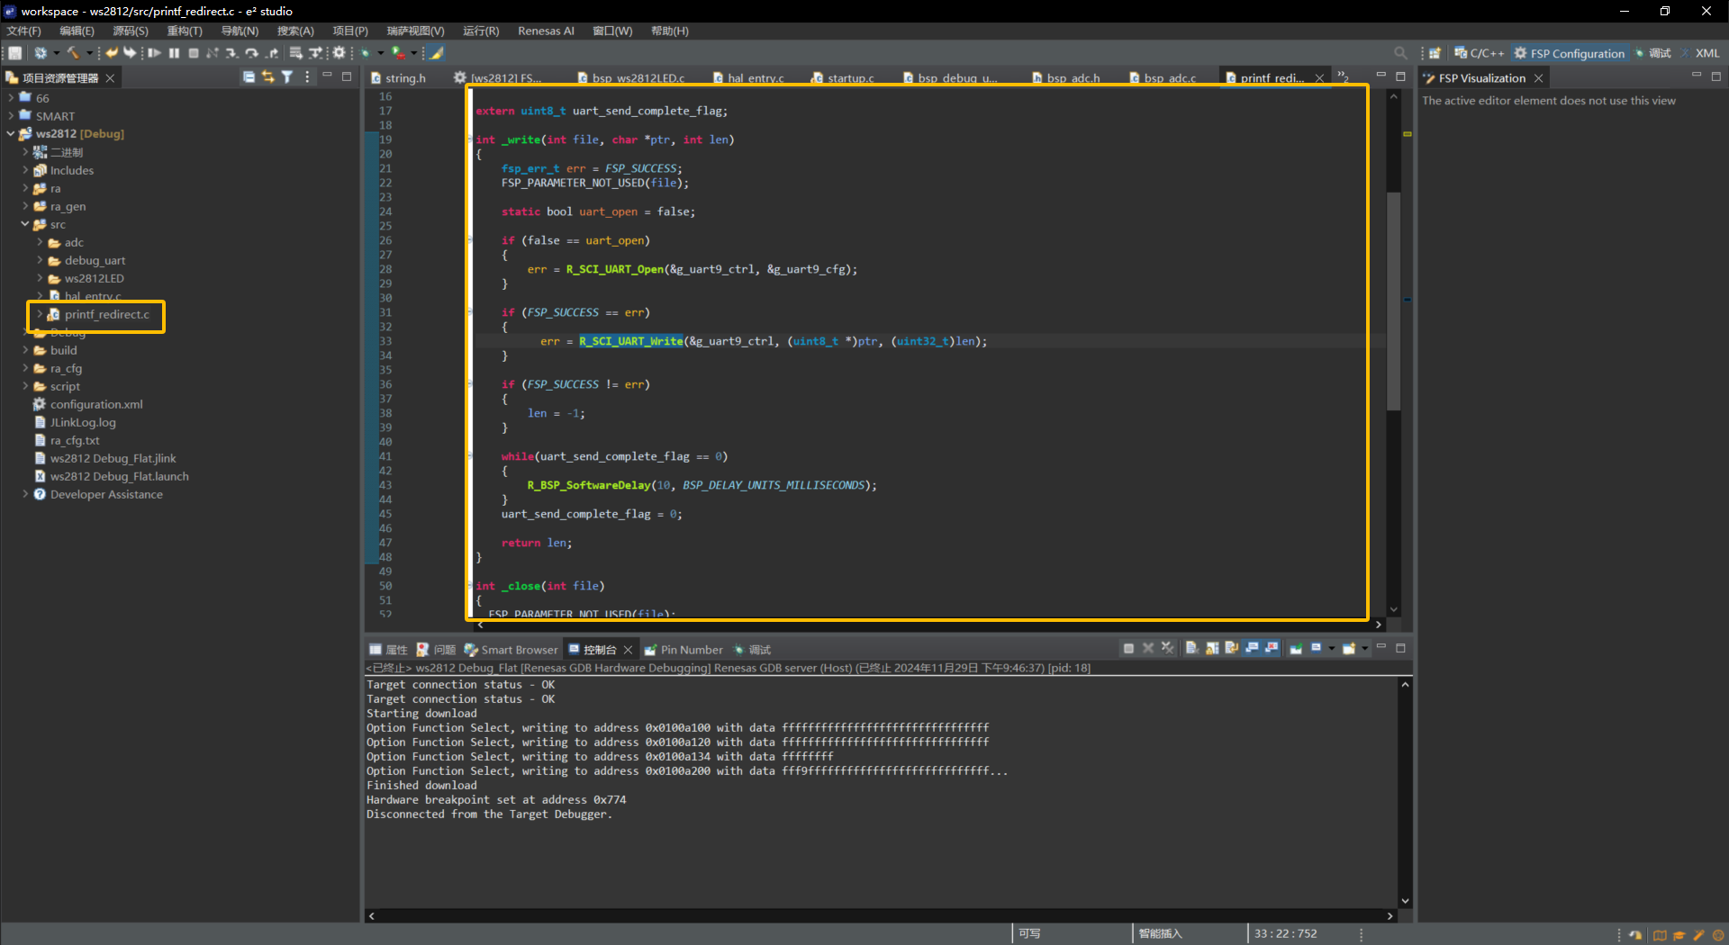Image resolution: width=1729 pixels, height=945 pixels.
Task: Open the 运行(R) menu
Action: click(481, 31)
